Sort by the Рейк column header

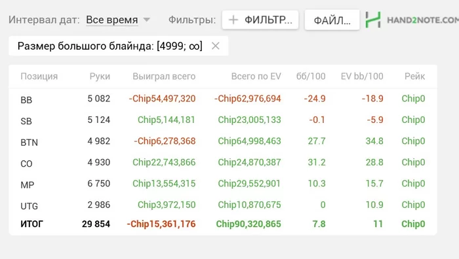(x=414, y=77)
